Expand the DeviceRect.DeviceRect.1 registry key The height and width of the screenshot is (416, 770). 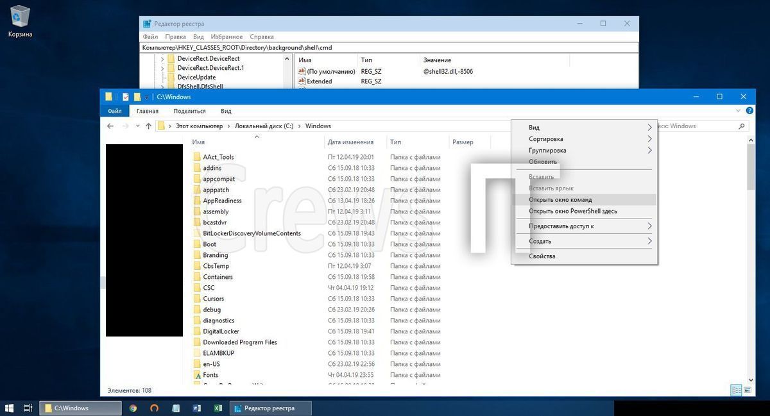click(163, 68)
